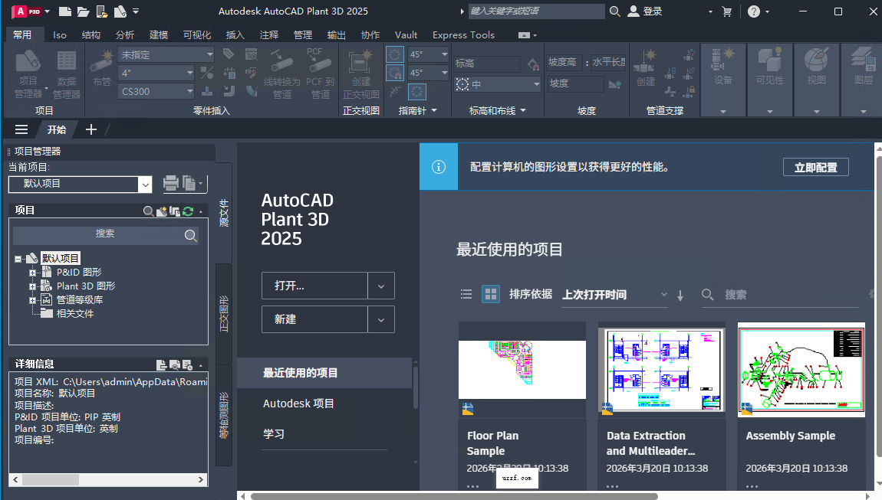Select the 布管 pipe routing tool
The height and width of the screenshot is (500, 882).
[x=101, y=69]
